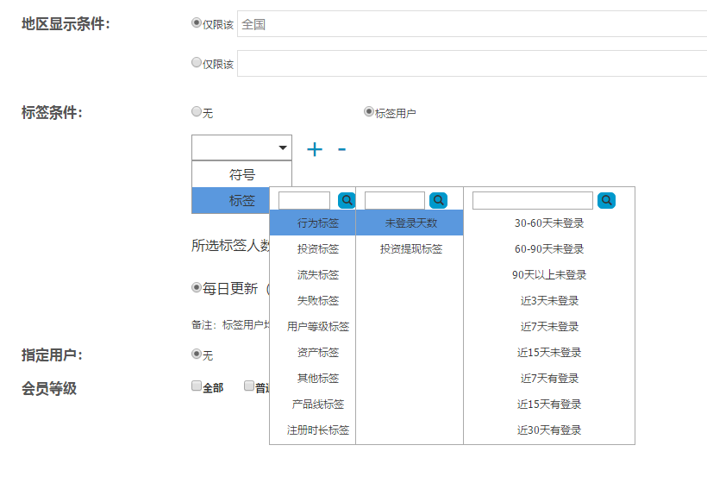707x483 pixels.
Task: Select 每日更新 radio option
Action: 196,287
